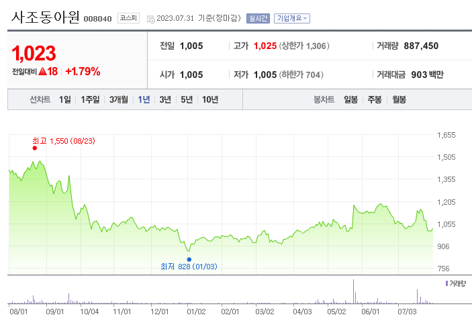Select the 5년 line chart period
The width and height of the screenshot is (472, 327).
187,99
